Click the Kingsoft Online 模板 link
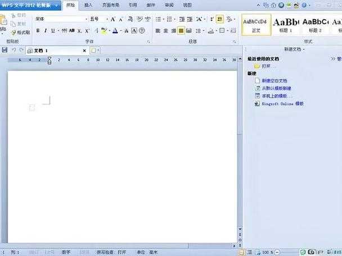Image resolution: width=342 pixels, height=256 pixels. tap(282, 103)
